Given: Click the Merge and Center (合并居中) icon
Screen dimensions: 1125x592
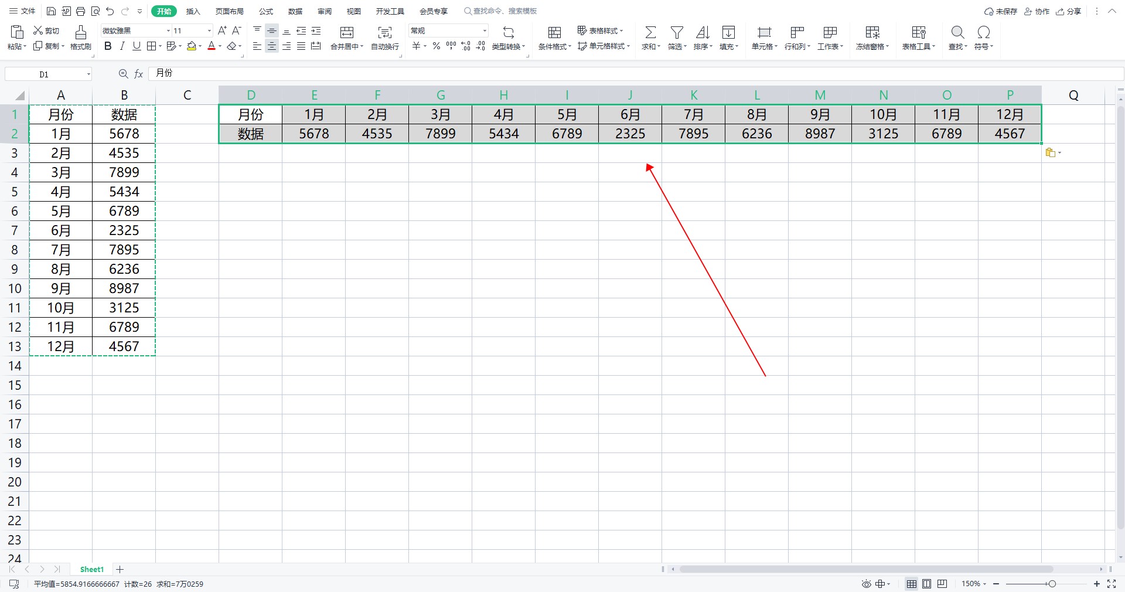Looking at the screenshot, I should click(x=347, y=32).
